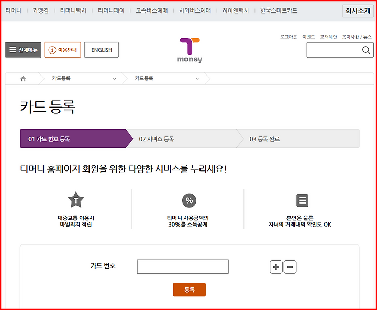Click the 로그아웃 logout link

[x=289, y=37]
